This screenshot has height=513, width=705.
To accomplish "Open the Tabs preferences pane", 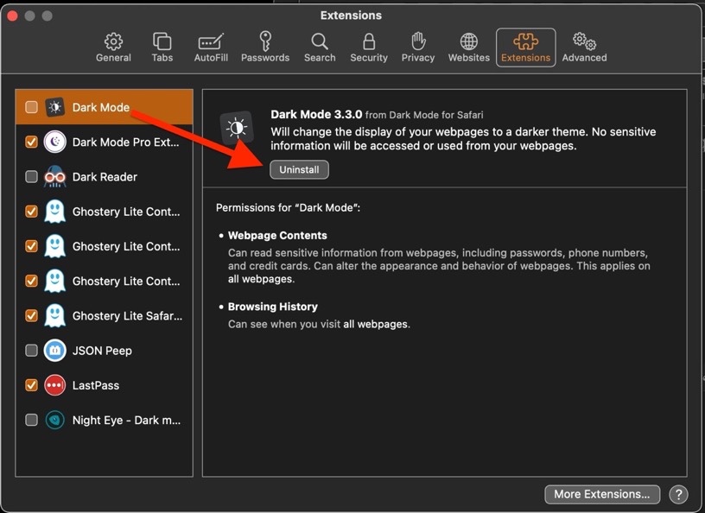I will (x=162, y=47).
